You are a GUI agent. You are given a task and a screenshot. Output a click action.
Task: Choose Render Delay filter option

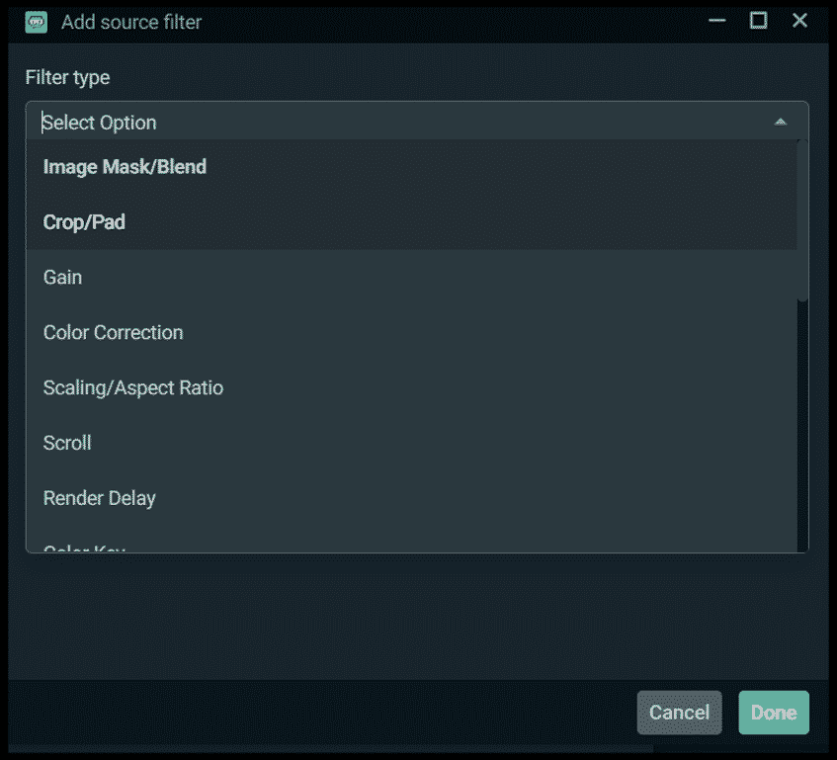(x=411, y=498)
